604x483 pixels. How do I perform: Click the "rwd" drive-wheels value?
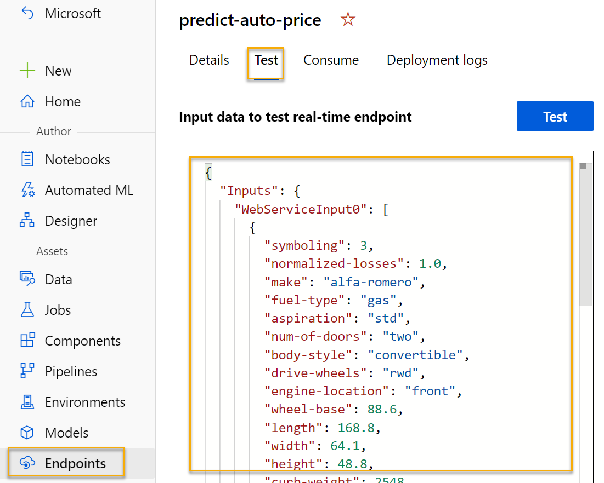[x=400, y=373]
